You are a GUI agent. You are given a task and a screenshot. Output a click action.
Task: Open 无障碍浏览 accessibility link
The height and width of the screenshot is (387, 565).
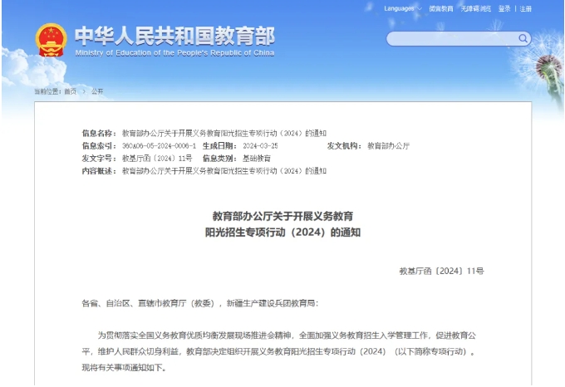[x=475, y=8]
